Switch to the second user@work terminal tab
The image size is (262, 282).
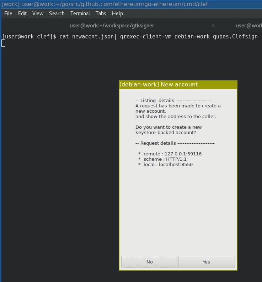pyautogui.click(x=248, y=26)
